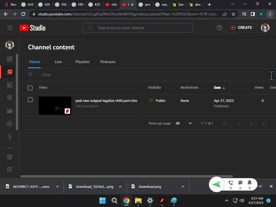Open the Windows Start menu
The width and height of the screenshot is (276, 207).
[x=102, y=201]
